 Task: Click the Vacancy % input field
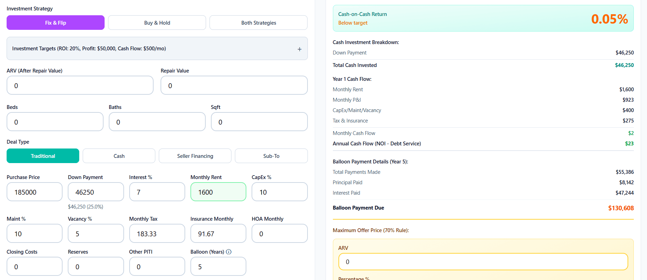point(96,234)
